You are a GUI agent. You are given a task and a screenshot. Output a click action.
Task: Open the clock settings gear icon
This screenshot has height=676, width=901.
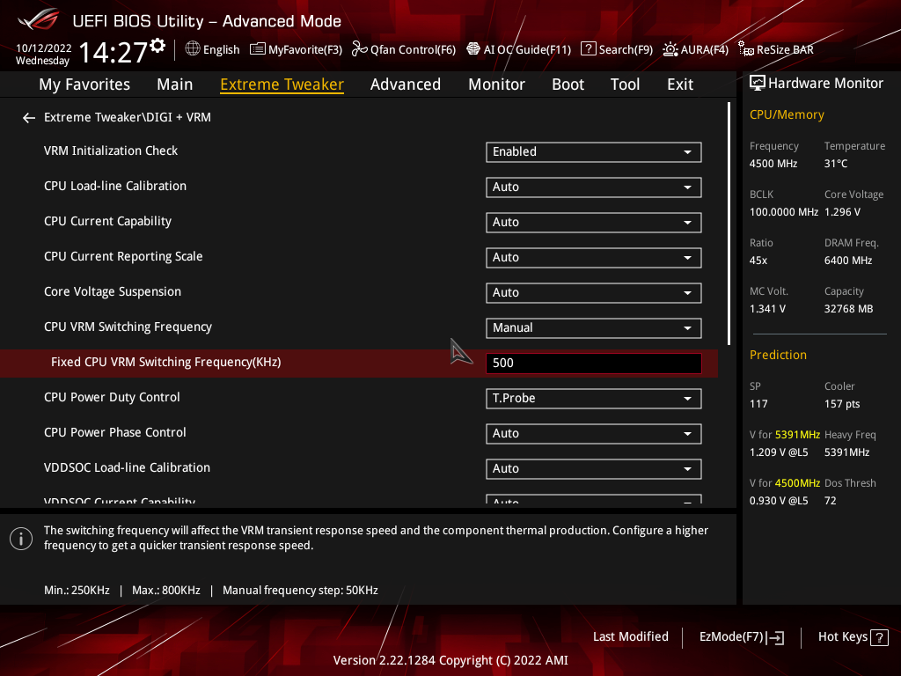coord(157,46)
